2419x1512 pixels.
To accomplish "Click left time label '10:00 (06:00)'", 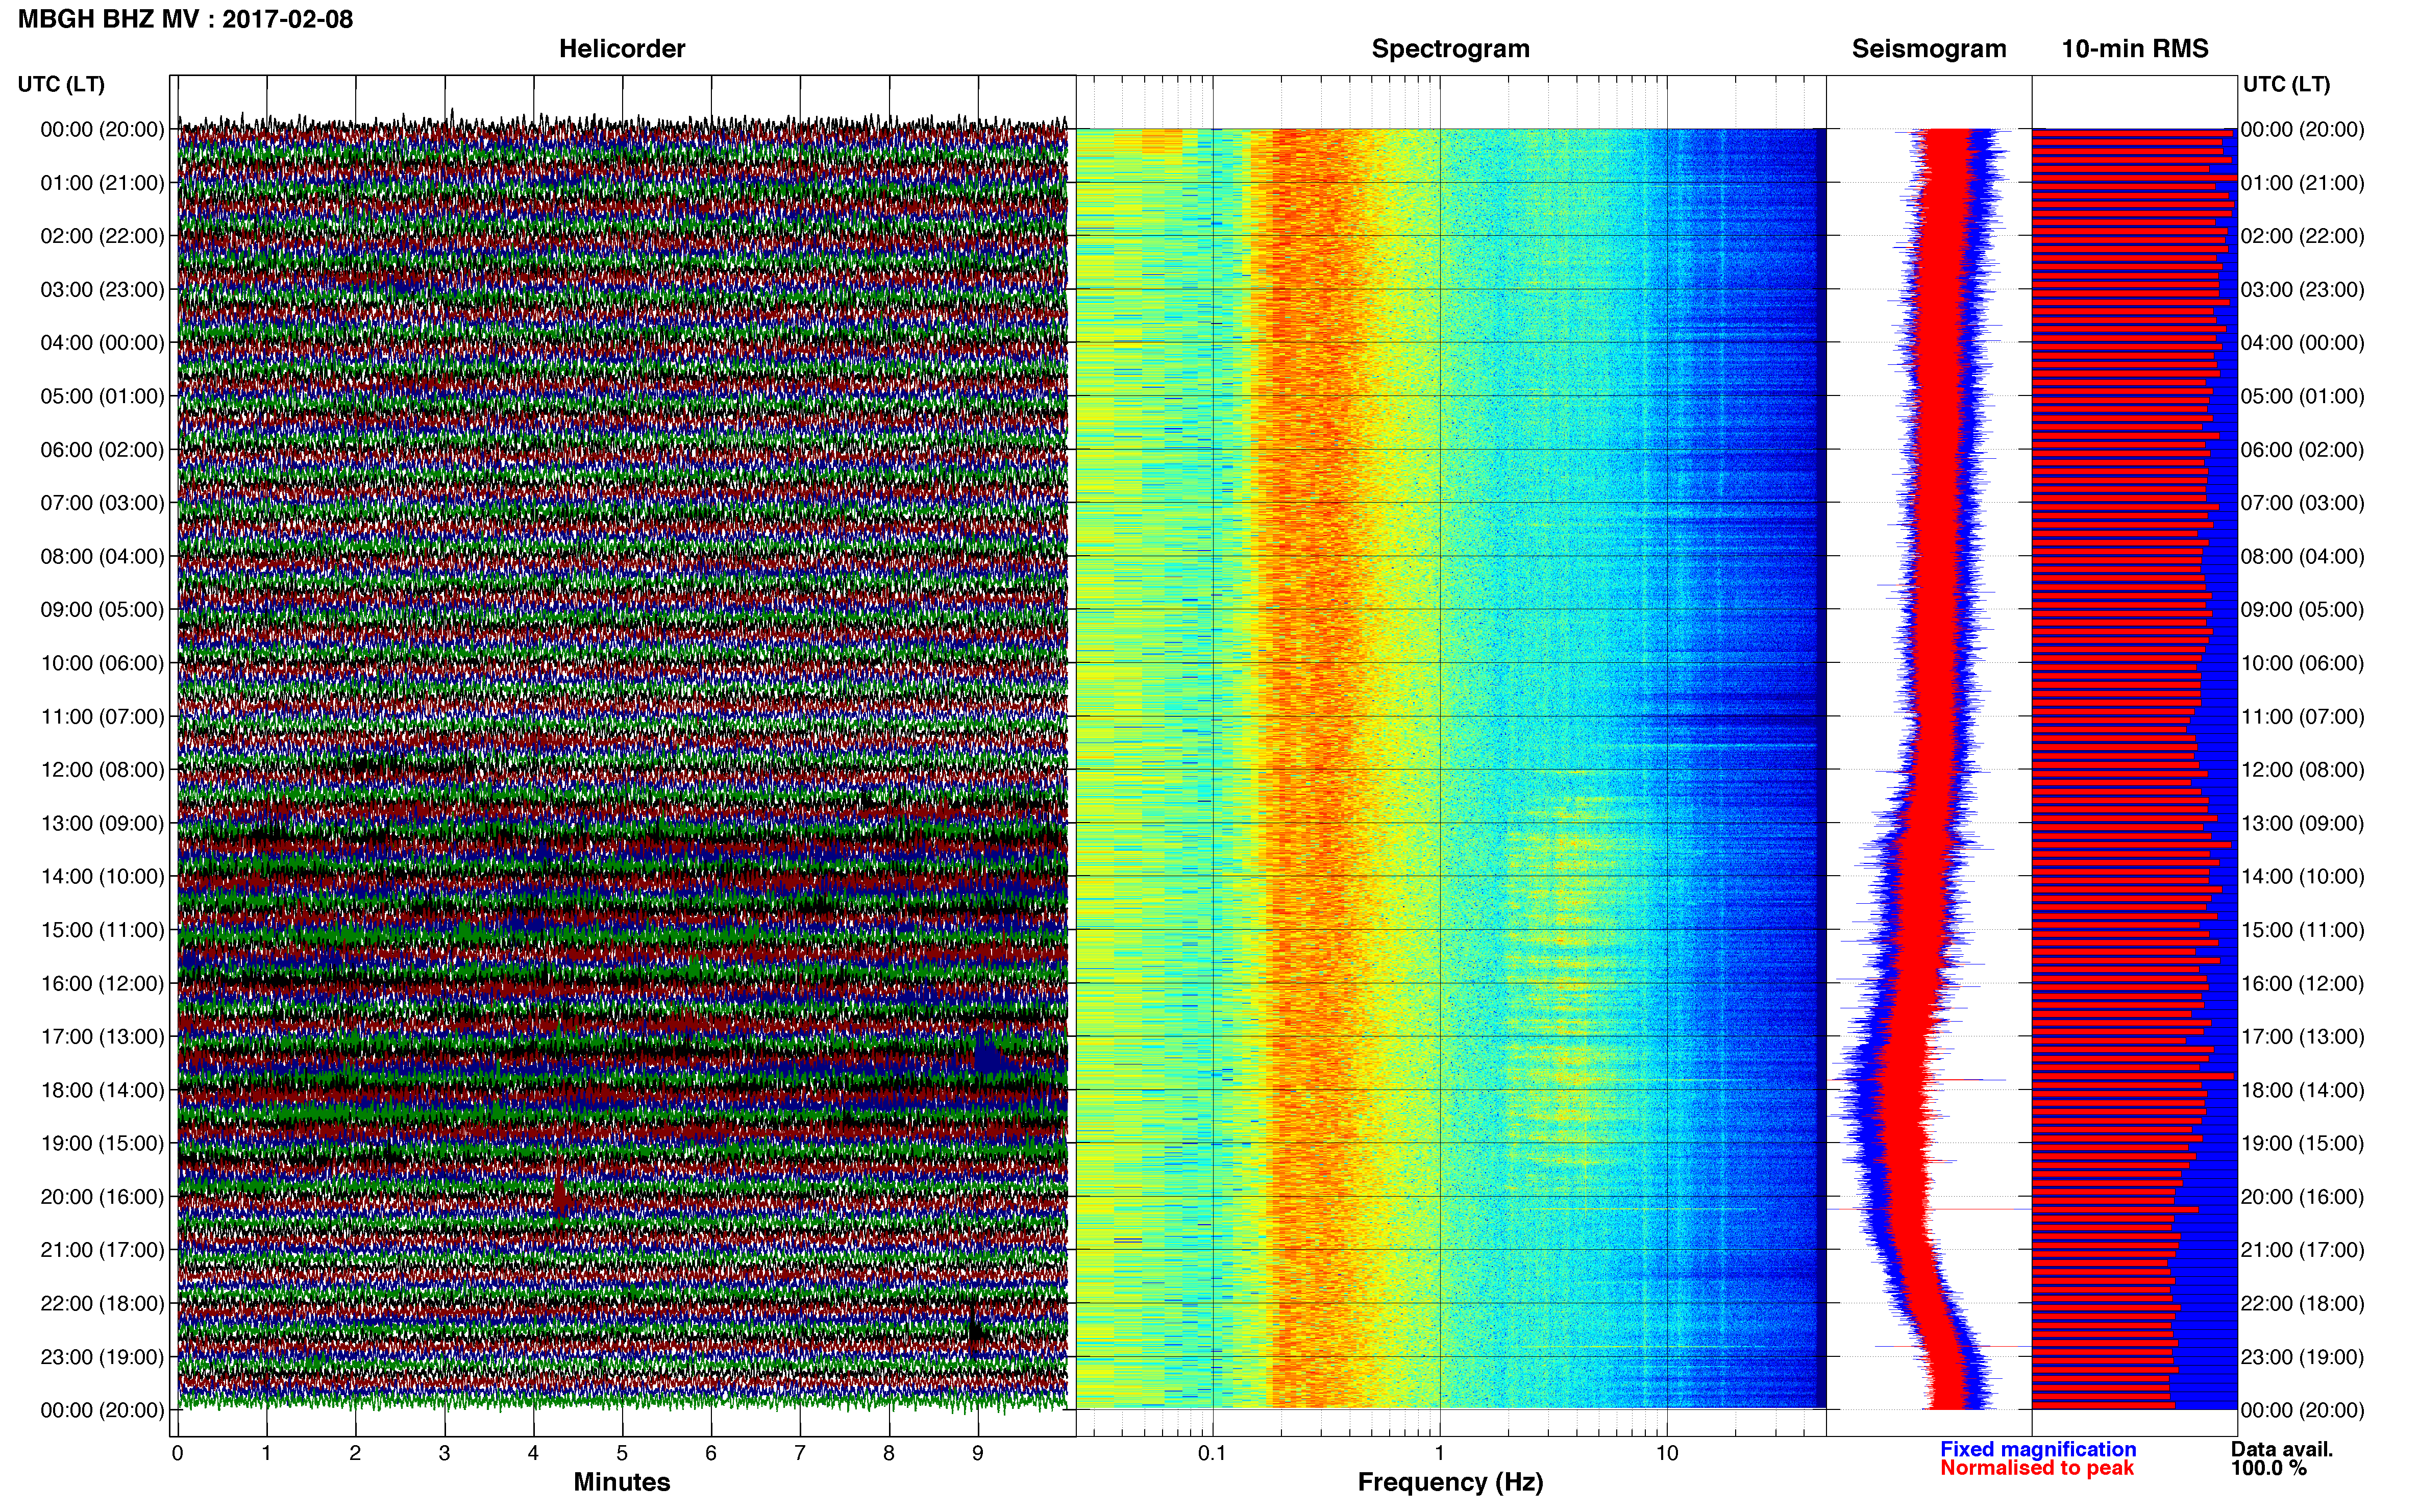I will tap(102, 663).
